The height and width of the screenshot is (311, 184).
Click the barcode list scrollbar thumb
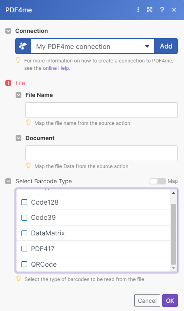pos(173,234)
